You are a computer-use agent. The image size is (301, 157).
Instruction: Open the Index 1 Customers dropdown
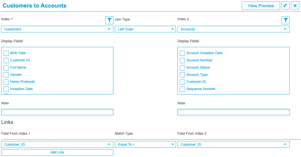(x=57, y=29)
